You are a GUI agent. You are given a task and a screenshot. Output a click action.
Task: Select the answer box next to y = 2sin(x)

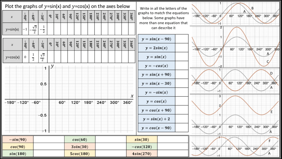pyautogui.click(x=182, y=48)
